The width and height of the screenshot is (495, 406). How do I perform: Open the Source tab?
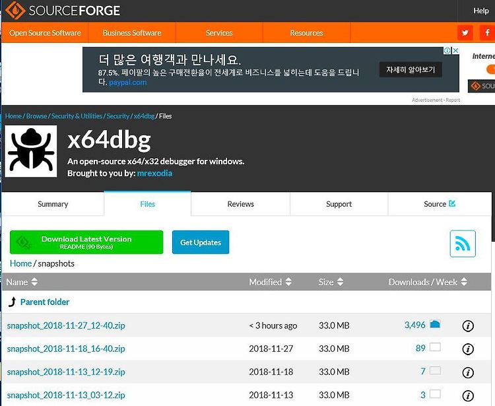pos(440,204)
